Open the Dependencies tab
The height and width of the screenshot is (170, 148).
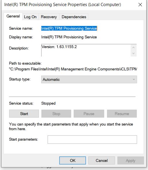[74, 17]
